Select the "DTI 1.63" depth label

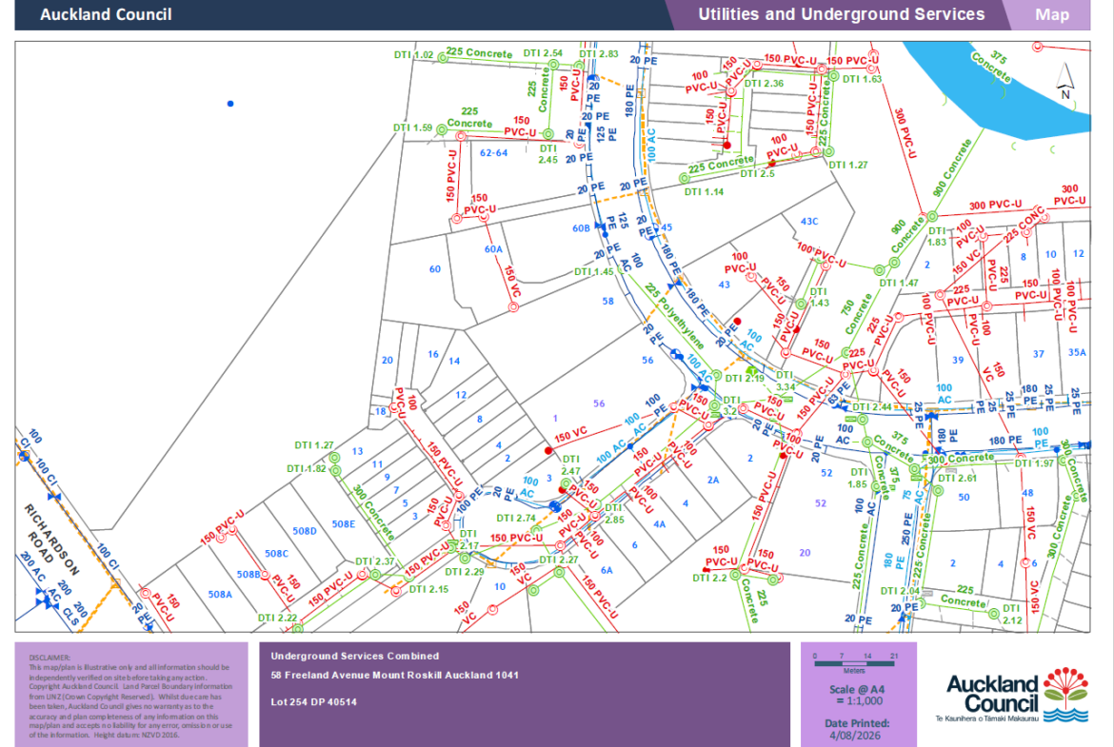point(862,79)
